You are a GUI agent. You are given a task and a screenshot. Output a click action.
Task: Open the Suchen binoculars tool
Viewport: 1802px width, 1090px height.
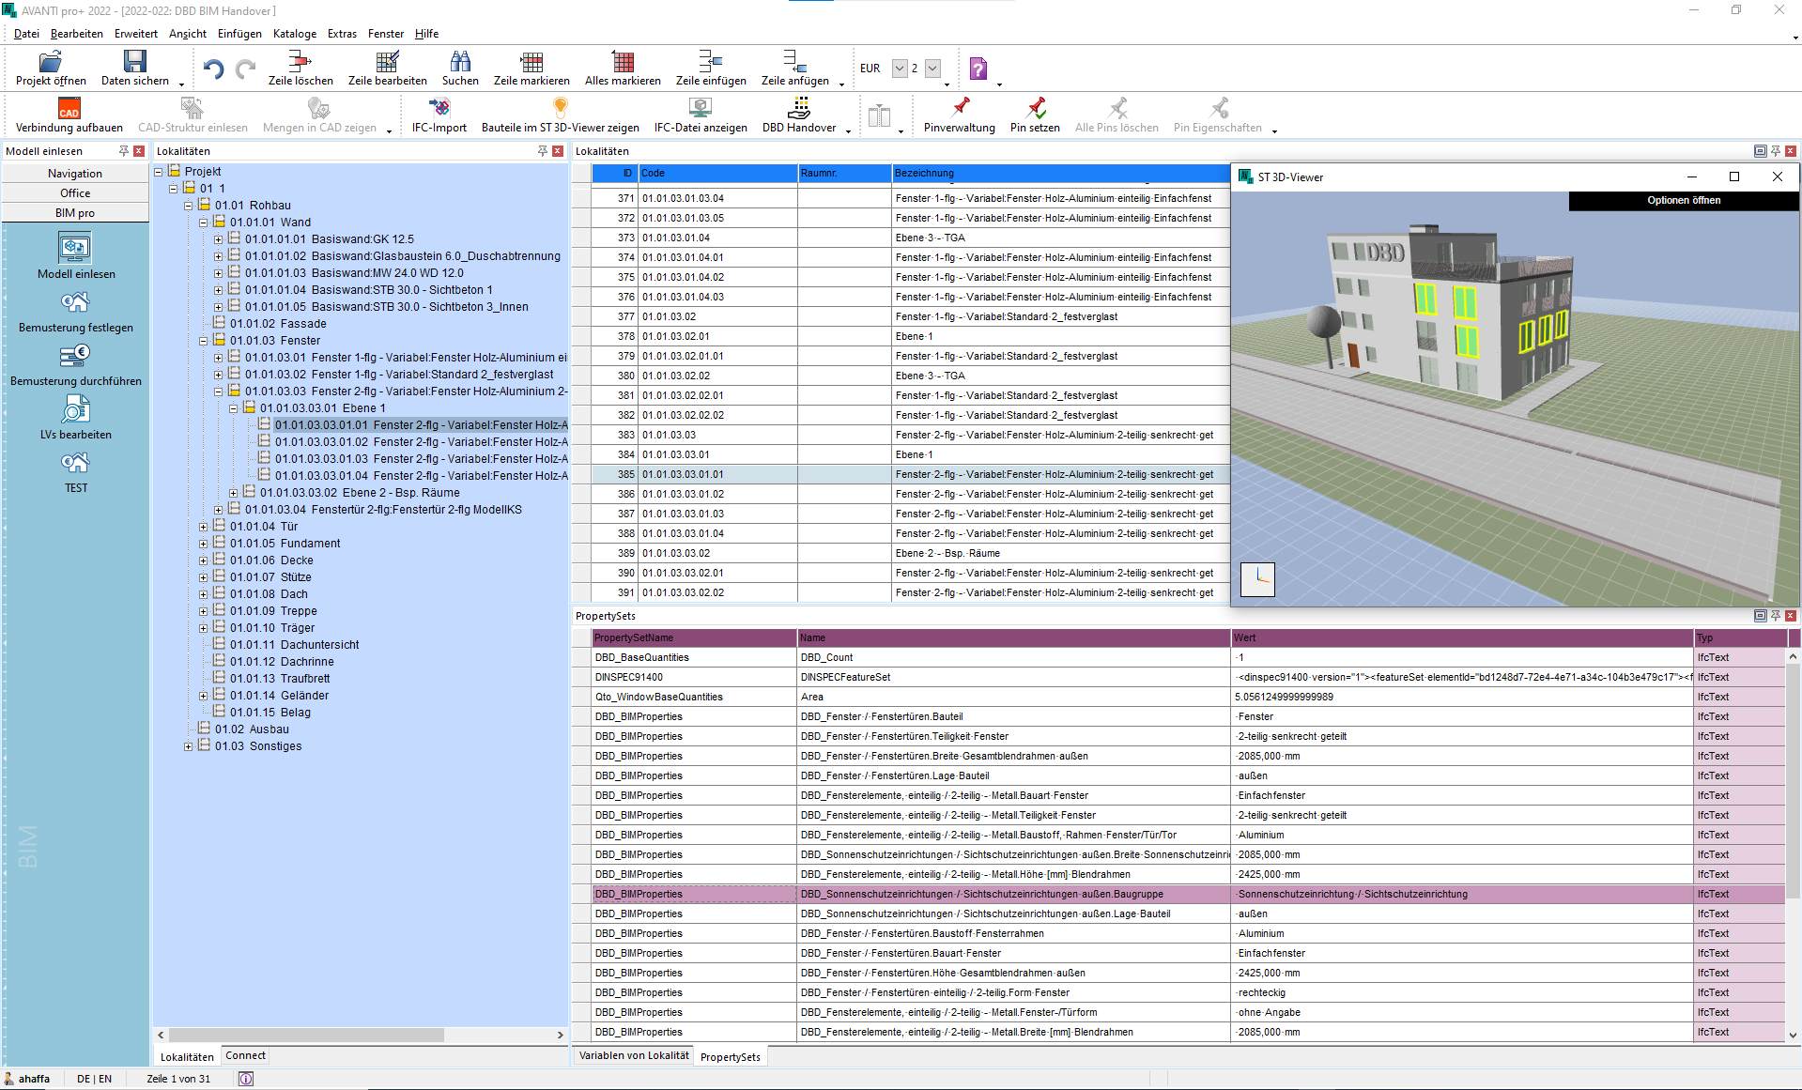(460, 63)
